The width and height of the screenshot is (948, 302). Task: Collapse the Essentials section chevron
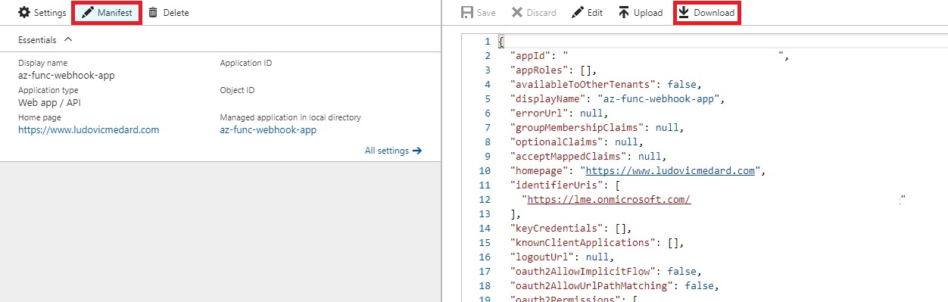[x=68, y=39]
